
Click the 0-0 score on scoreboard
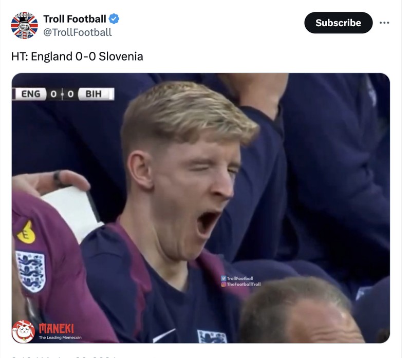(62, 93)
